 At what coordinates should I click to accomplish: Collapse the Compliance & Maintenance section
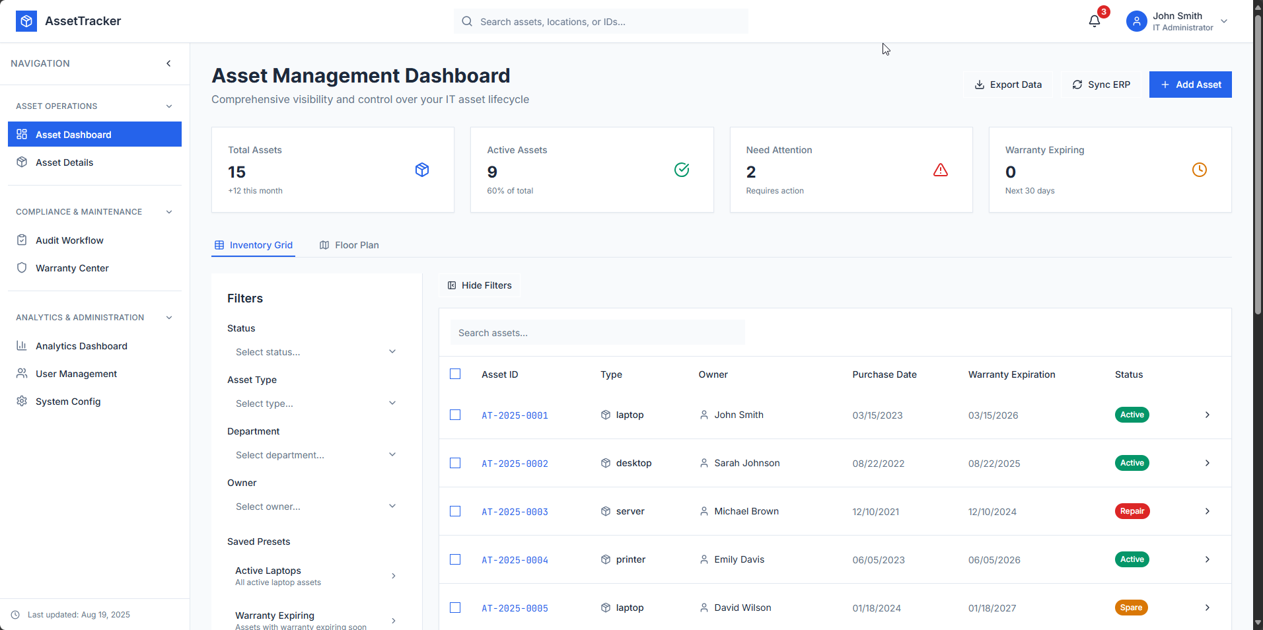pyautogui.click(x=94, y=212)
